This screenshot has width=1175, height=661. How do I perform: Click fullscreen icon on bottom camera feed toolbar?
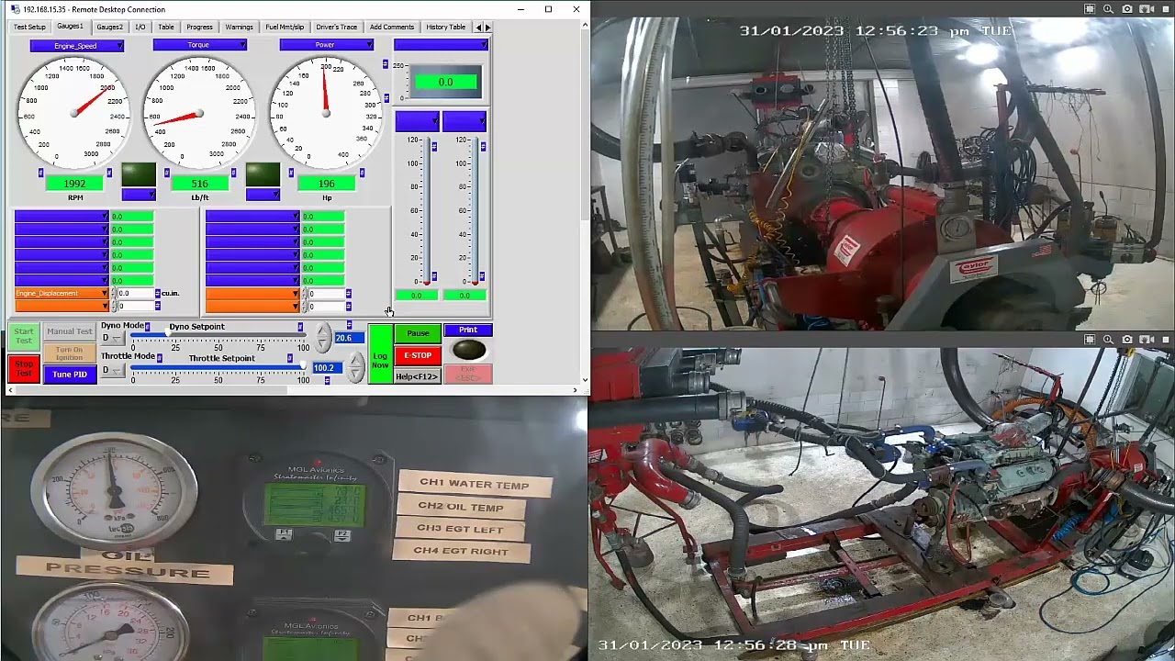(1090, 340)
